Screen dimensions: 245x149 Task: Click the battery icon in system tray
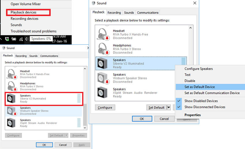(x=14, y=39)
